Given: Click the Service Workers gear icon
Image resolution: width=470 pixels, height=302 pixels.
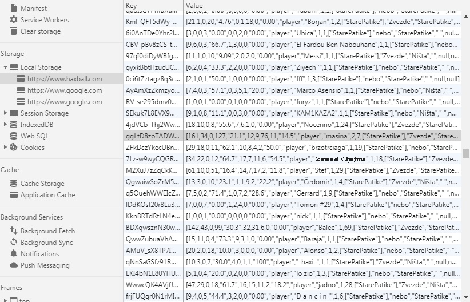Looking at the screenshot, I should 14,20.
